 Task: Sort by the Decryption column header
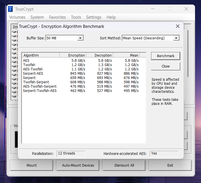pyautogui.click(x=100, y=55)
